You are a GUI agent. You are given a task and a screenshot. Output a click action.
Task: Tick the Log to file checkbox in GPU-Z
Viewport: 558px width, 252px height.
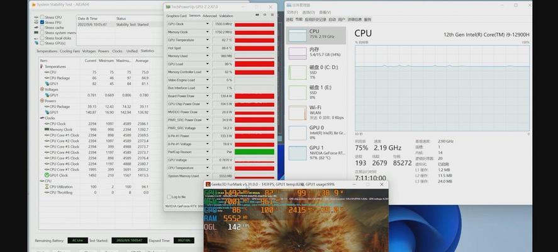(x=169, y=197)
